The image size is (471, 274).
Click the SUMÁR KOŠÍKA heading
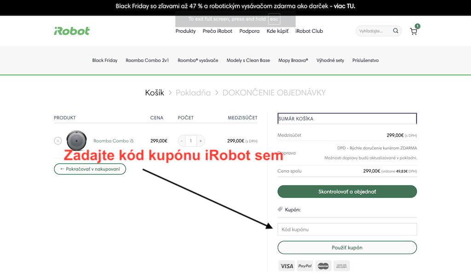[296, 118]
